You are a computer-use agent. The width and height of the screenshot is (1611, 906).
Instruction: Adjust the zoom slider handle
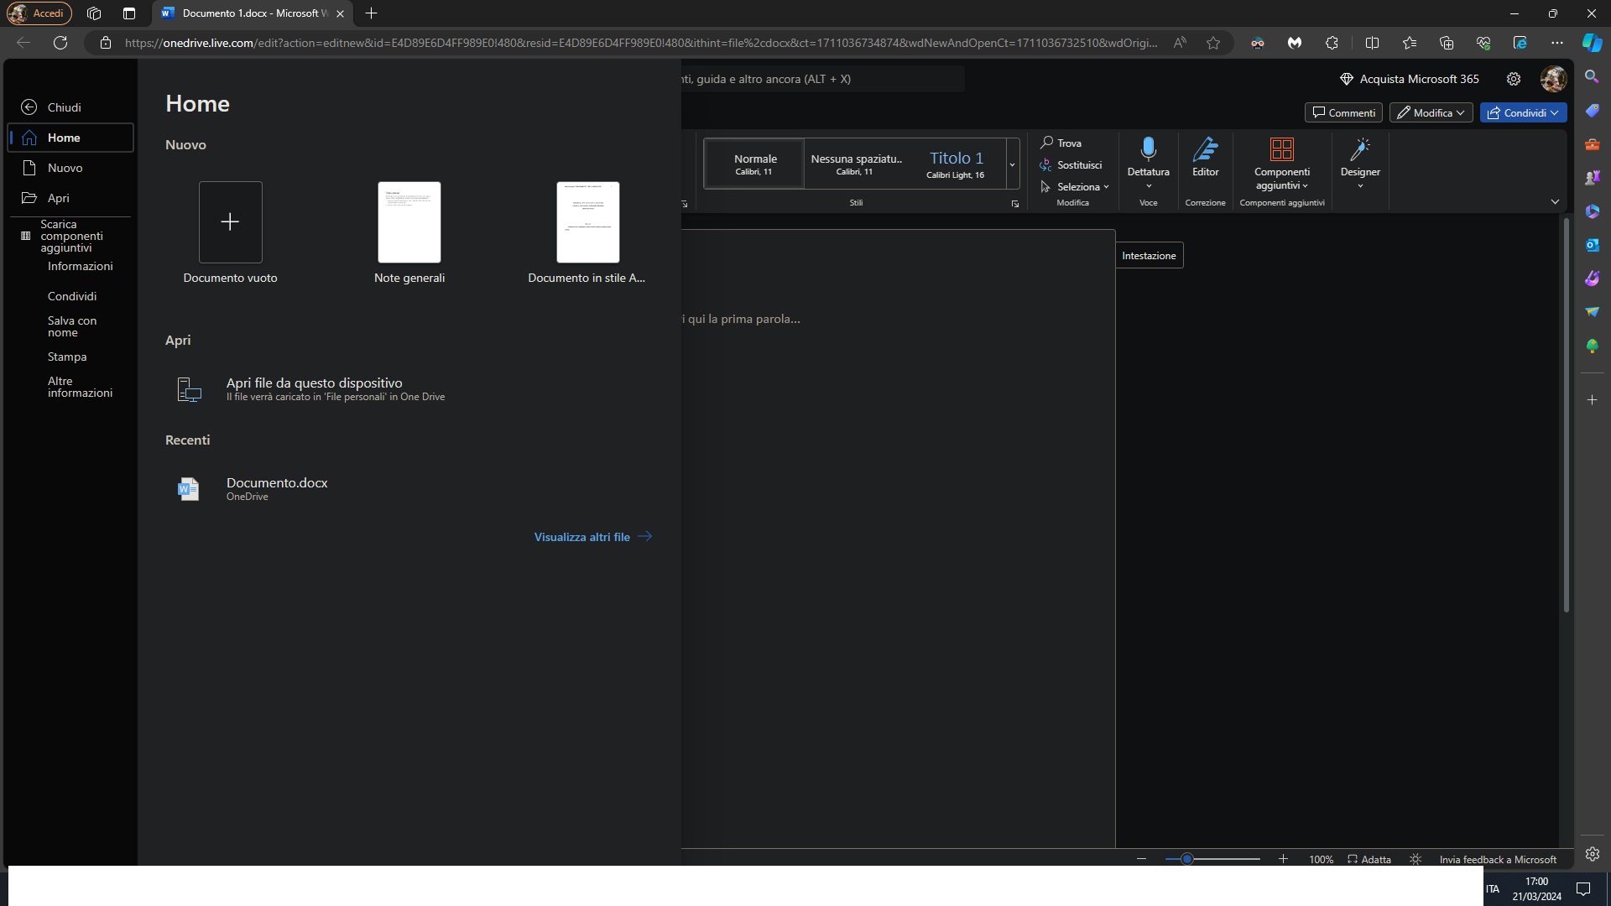1186,859
